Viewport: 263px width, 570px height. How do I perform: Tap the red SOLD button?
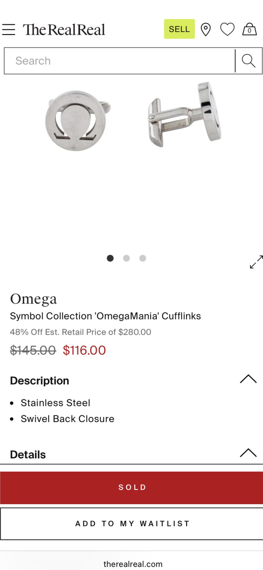point(131,487)
